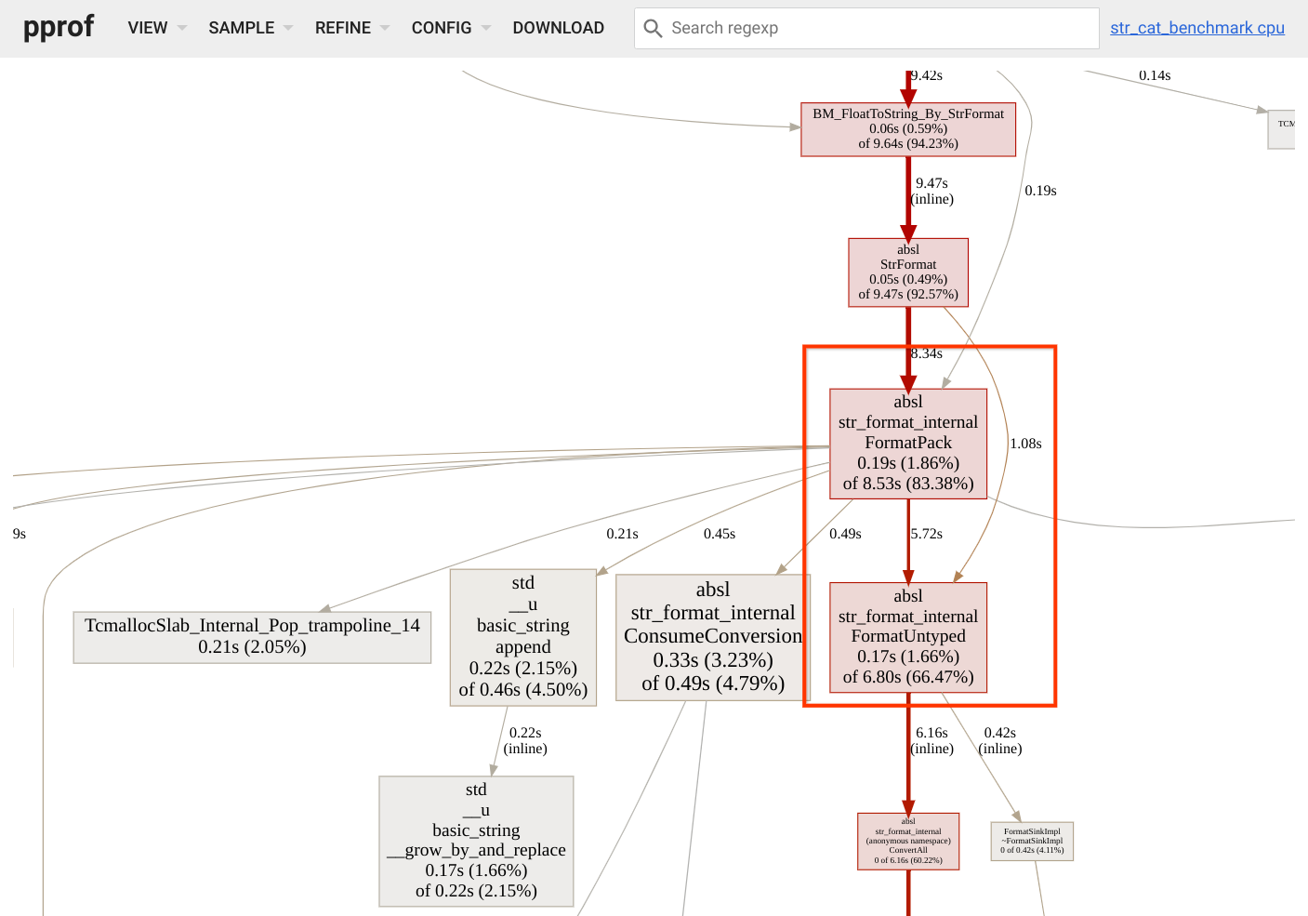Click the DOWNLOAD menu item
Screen dimensions: 1308x916
click(558, 28)
